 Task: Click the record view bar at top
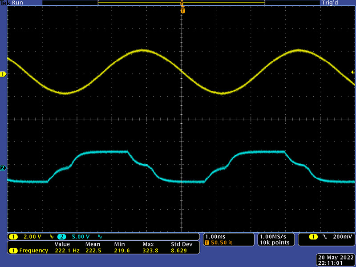click(181, 3)
